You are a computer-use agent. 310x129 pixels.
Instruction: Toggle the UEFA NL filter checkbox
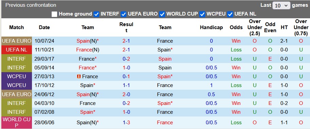[230, 14]
